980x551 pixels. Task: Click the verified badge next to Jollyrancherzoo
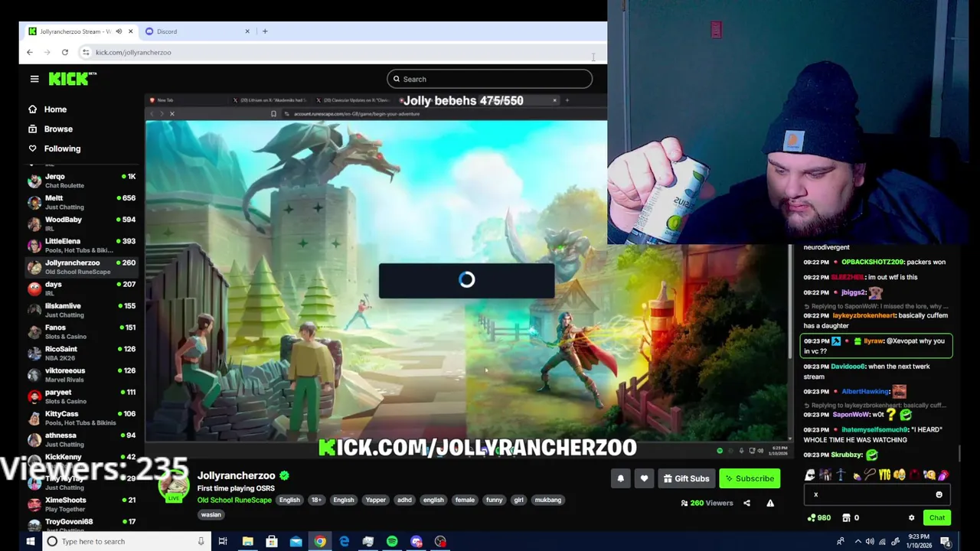[x=284, y=475]
